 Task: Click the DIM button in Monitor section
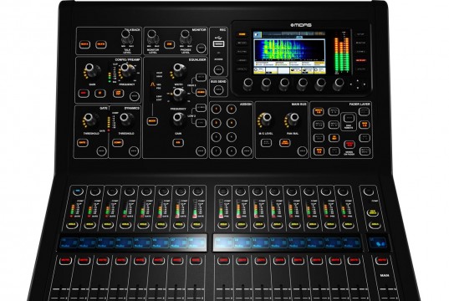pyautogui.click(x=169, y=44)
